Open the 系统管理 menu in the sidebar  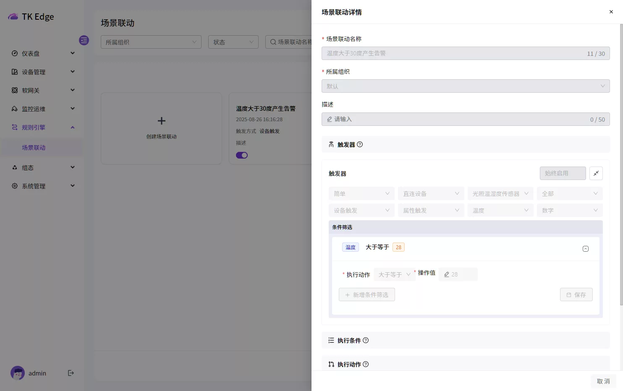pyautogui.click(x=34, y=186)
